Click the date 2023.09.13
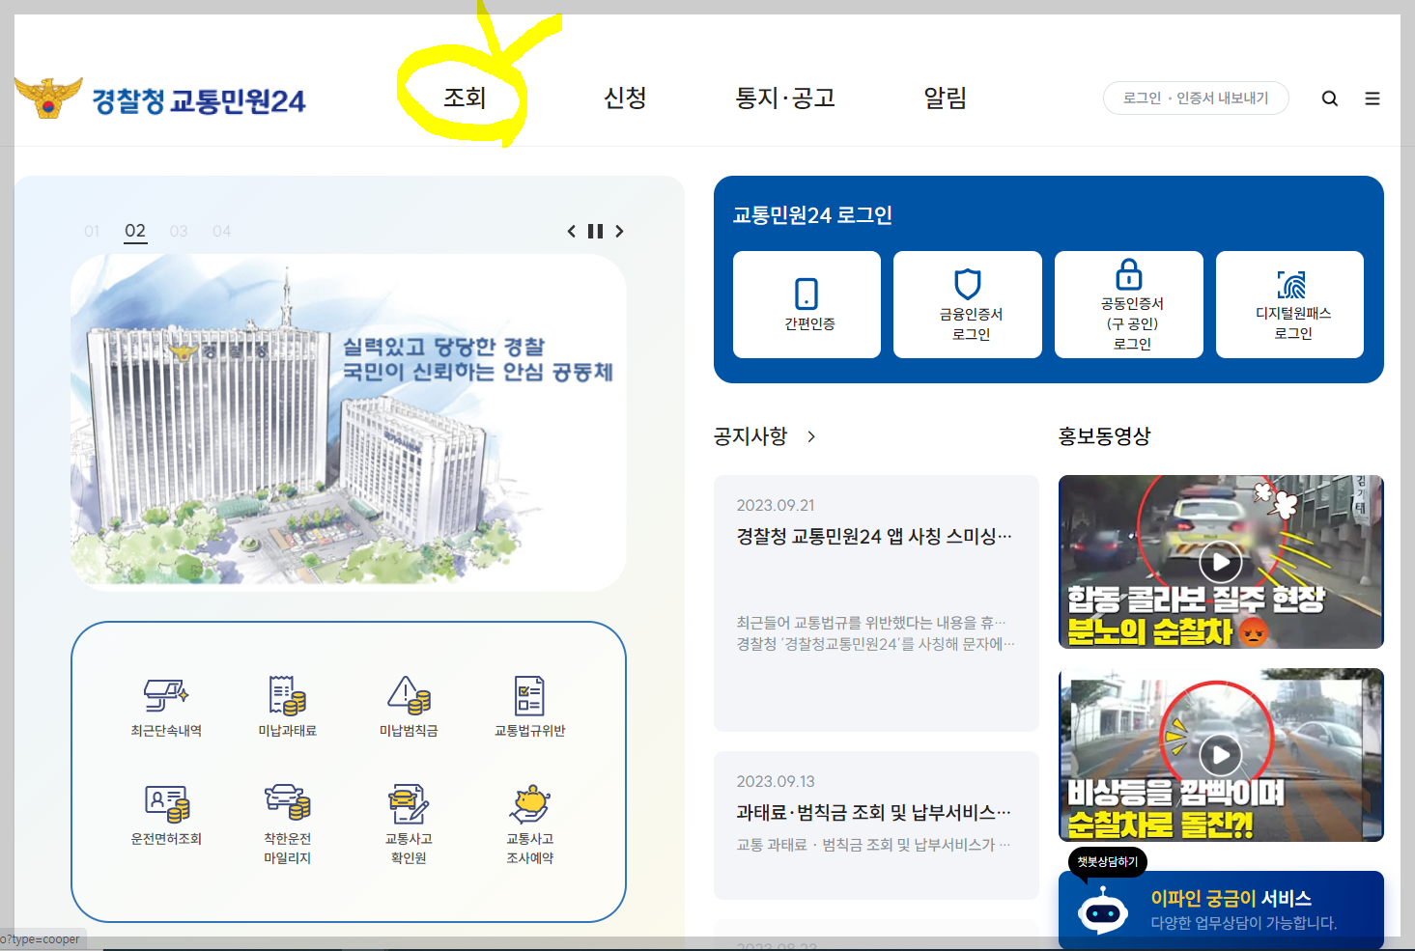 (776, 781)
